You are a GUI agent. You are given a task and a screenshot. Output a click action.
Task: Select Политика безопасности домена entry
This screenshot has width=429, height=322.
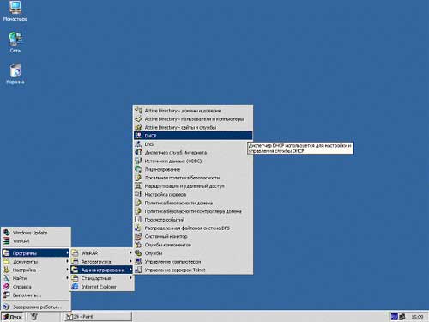point(193,203)
